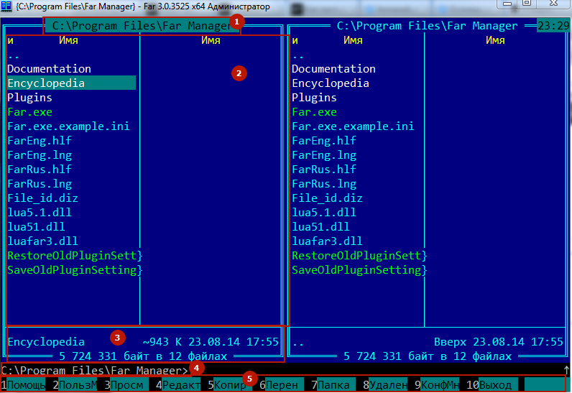Select lua51.dll in the right panel

(320, 227)
